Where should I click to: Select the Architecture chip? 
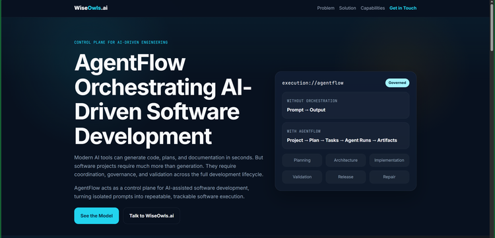[346, 160]
